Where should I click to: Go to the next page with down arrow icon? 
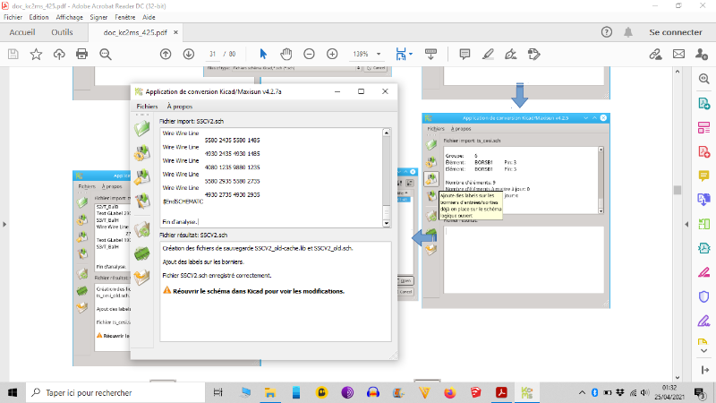click(x=189, y=54)
